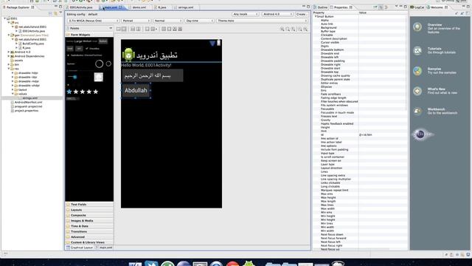This screenshot has width=472, height=266.
Task: Switch to the R.java editor tab
Action: click(x=162, y=7)
